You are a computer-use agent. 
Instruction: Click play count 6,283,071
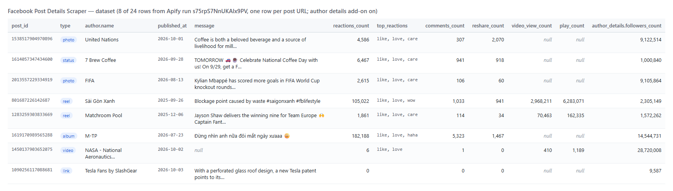click(574, 101)
